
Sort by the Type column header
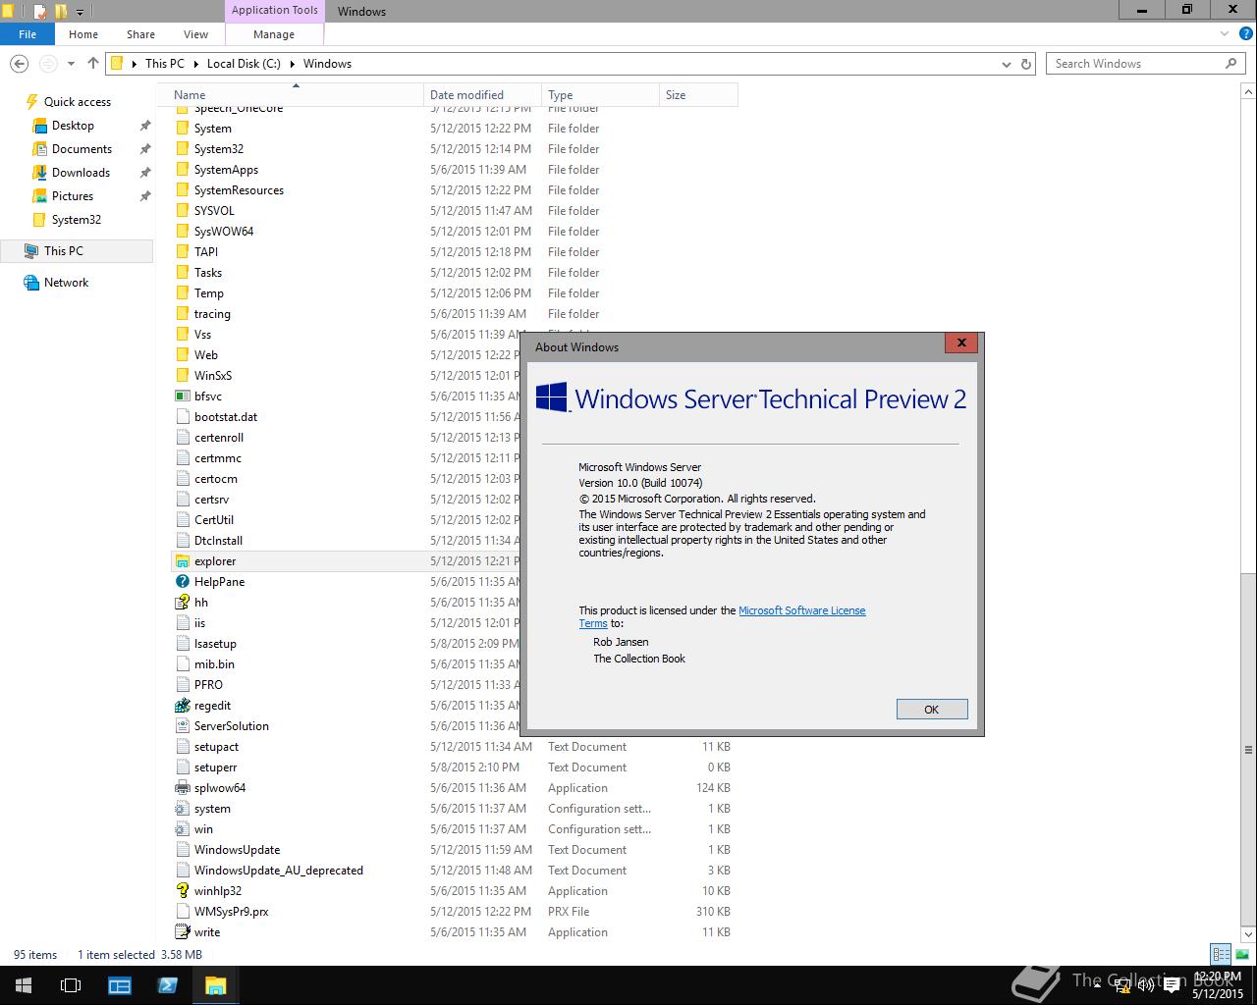[600, 95]
